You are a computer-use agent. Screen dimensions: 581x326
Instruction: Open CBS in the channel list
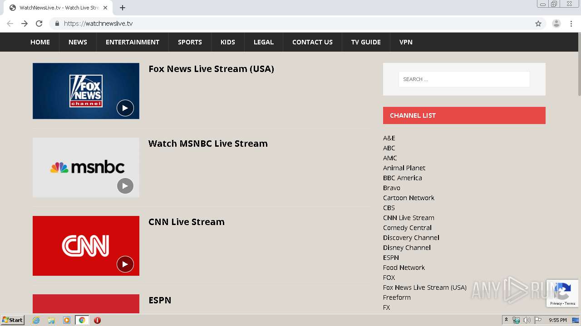pos(389,208)
